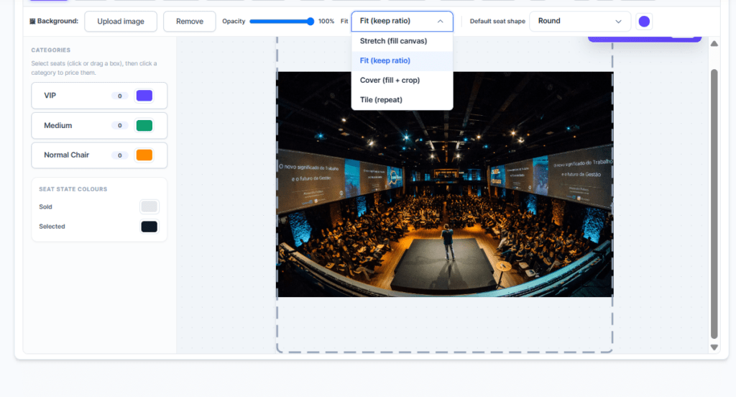Click the CATEGORIES heading

pos(51,50)
